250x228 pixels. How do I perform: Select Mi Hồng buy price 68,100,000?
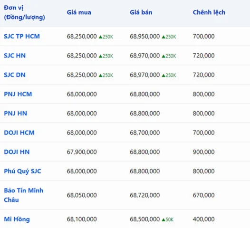coord(82,219)
